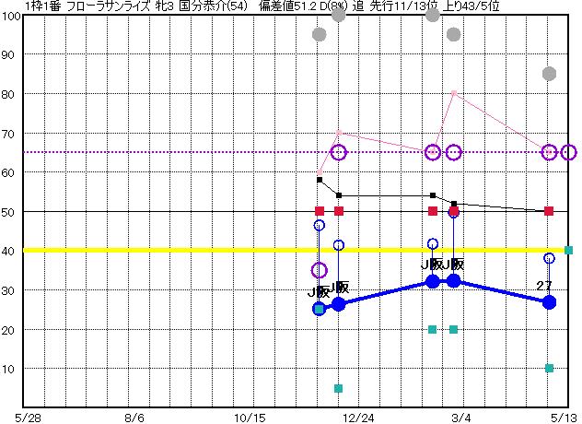Select the teal square at the 5 level
Viewport: 582px width, 424px height.
[x=339, y=388]
